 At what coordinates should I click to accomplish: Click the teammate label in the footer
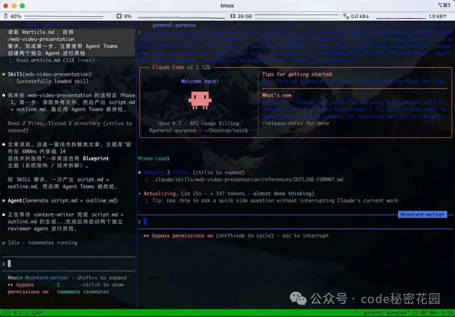[x=69, y=292]
